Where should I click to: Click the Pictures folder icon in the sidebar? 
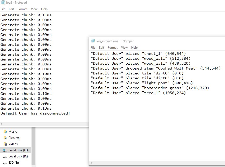click(x=5, y=138)
